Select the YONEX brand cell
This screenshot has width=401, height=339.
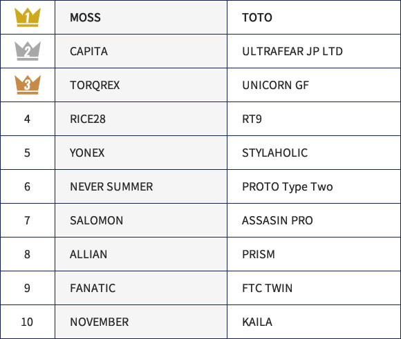click(x=141, y=153)
